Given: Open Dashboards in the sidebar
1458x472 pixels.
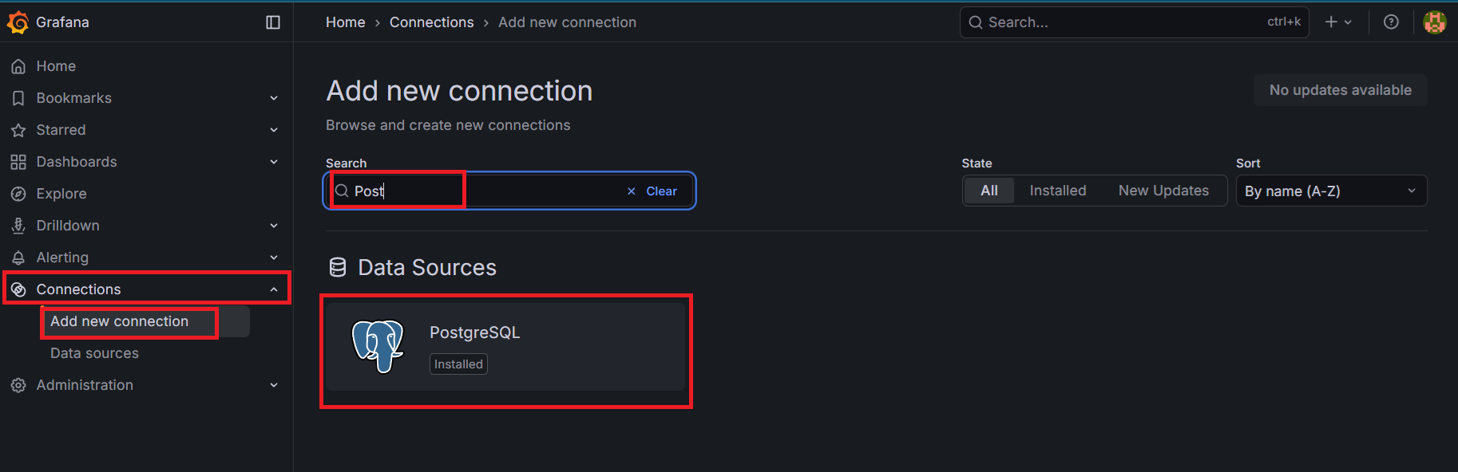Looking at the screenshot, I should pyautogui.click(x=77, y=162).
